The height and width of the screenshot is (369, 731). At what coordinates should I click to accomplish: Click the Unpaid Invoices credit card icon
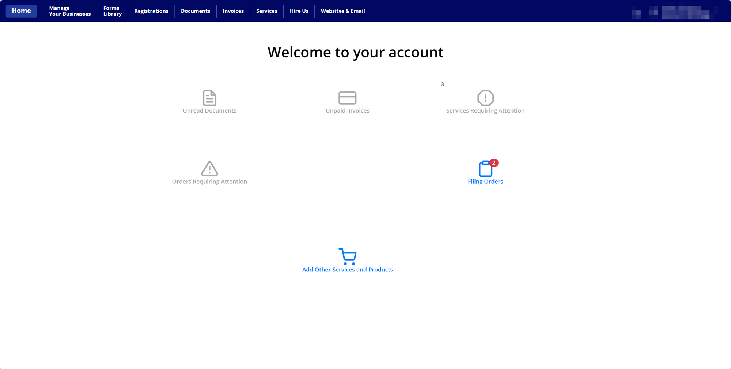(347, 98)
